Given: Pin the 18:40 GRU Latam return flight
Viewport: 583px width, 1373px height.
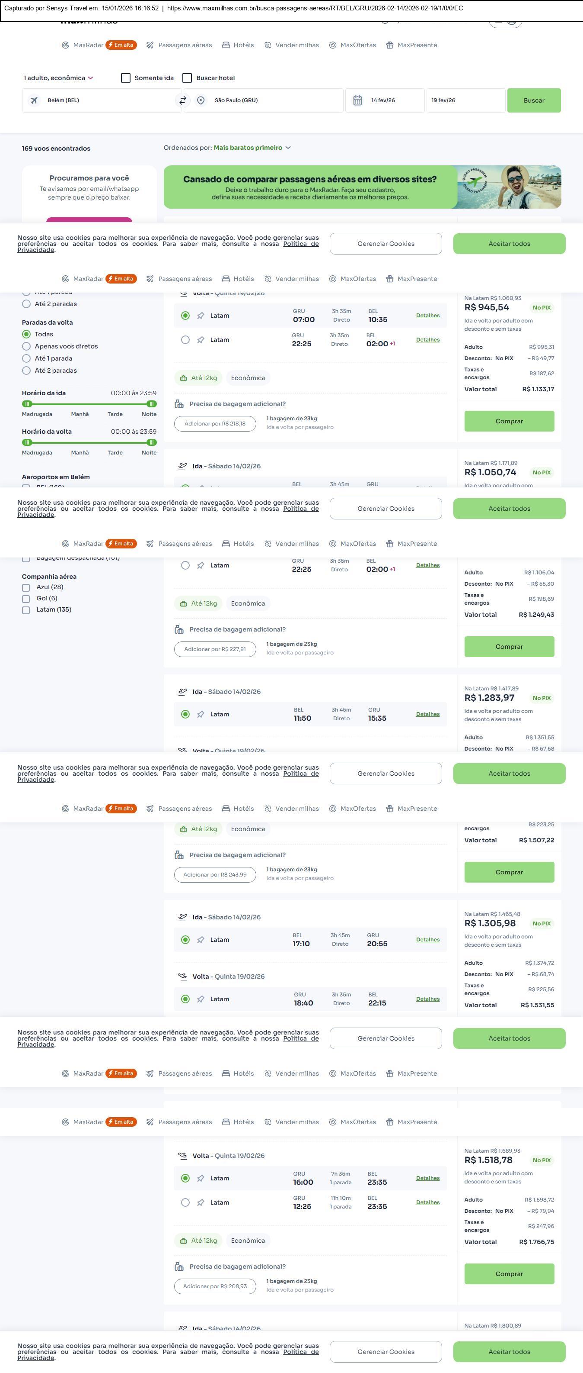Looking at the screenshot, I should pos(201,999).
